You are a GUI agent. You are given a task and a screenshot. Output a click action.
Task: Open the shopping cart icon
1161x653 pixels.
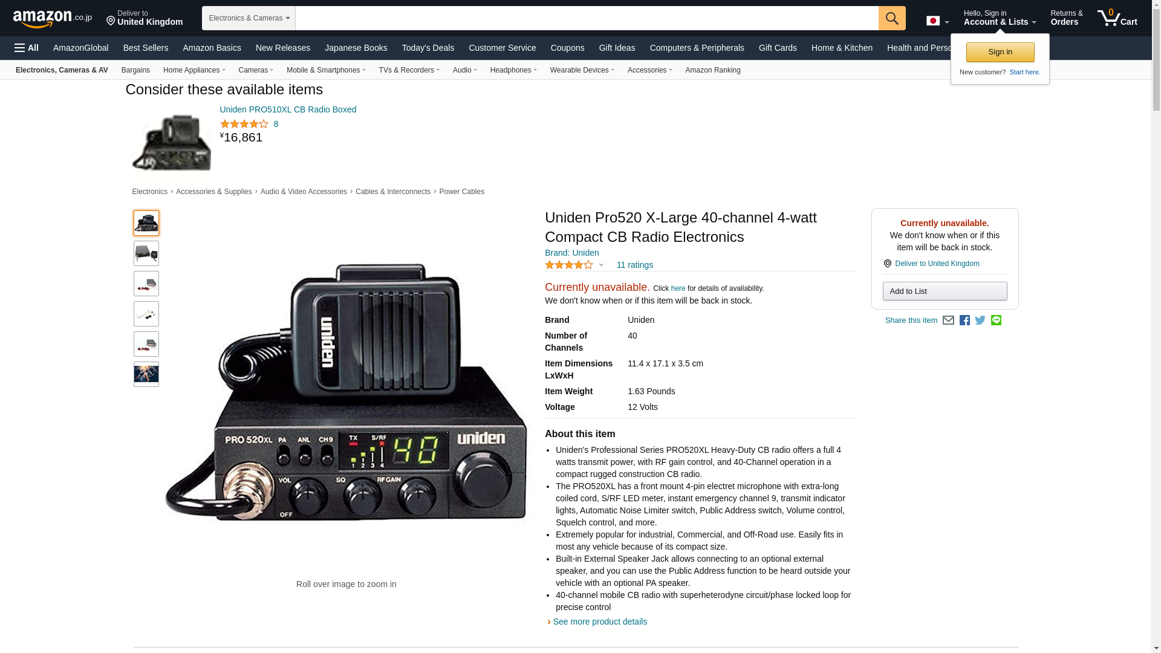coord(1117,18)
